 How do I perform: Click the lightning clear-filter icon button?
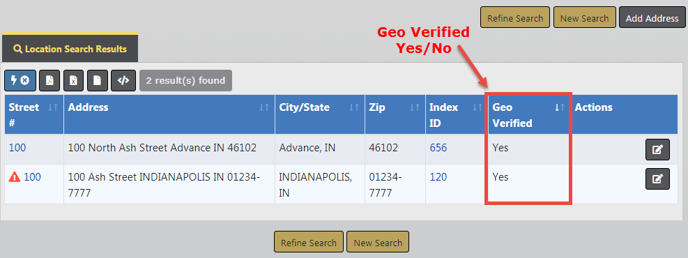(20, 81)
